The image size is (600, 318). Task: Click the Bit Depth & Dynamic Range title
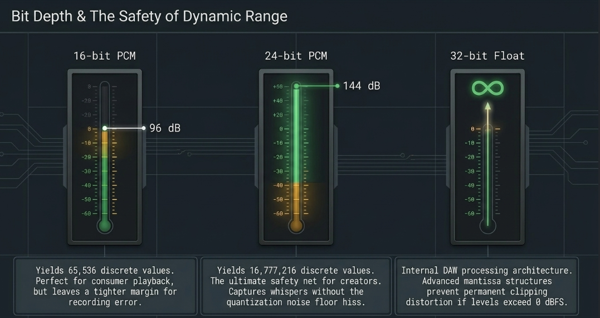149,17
